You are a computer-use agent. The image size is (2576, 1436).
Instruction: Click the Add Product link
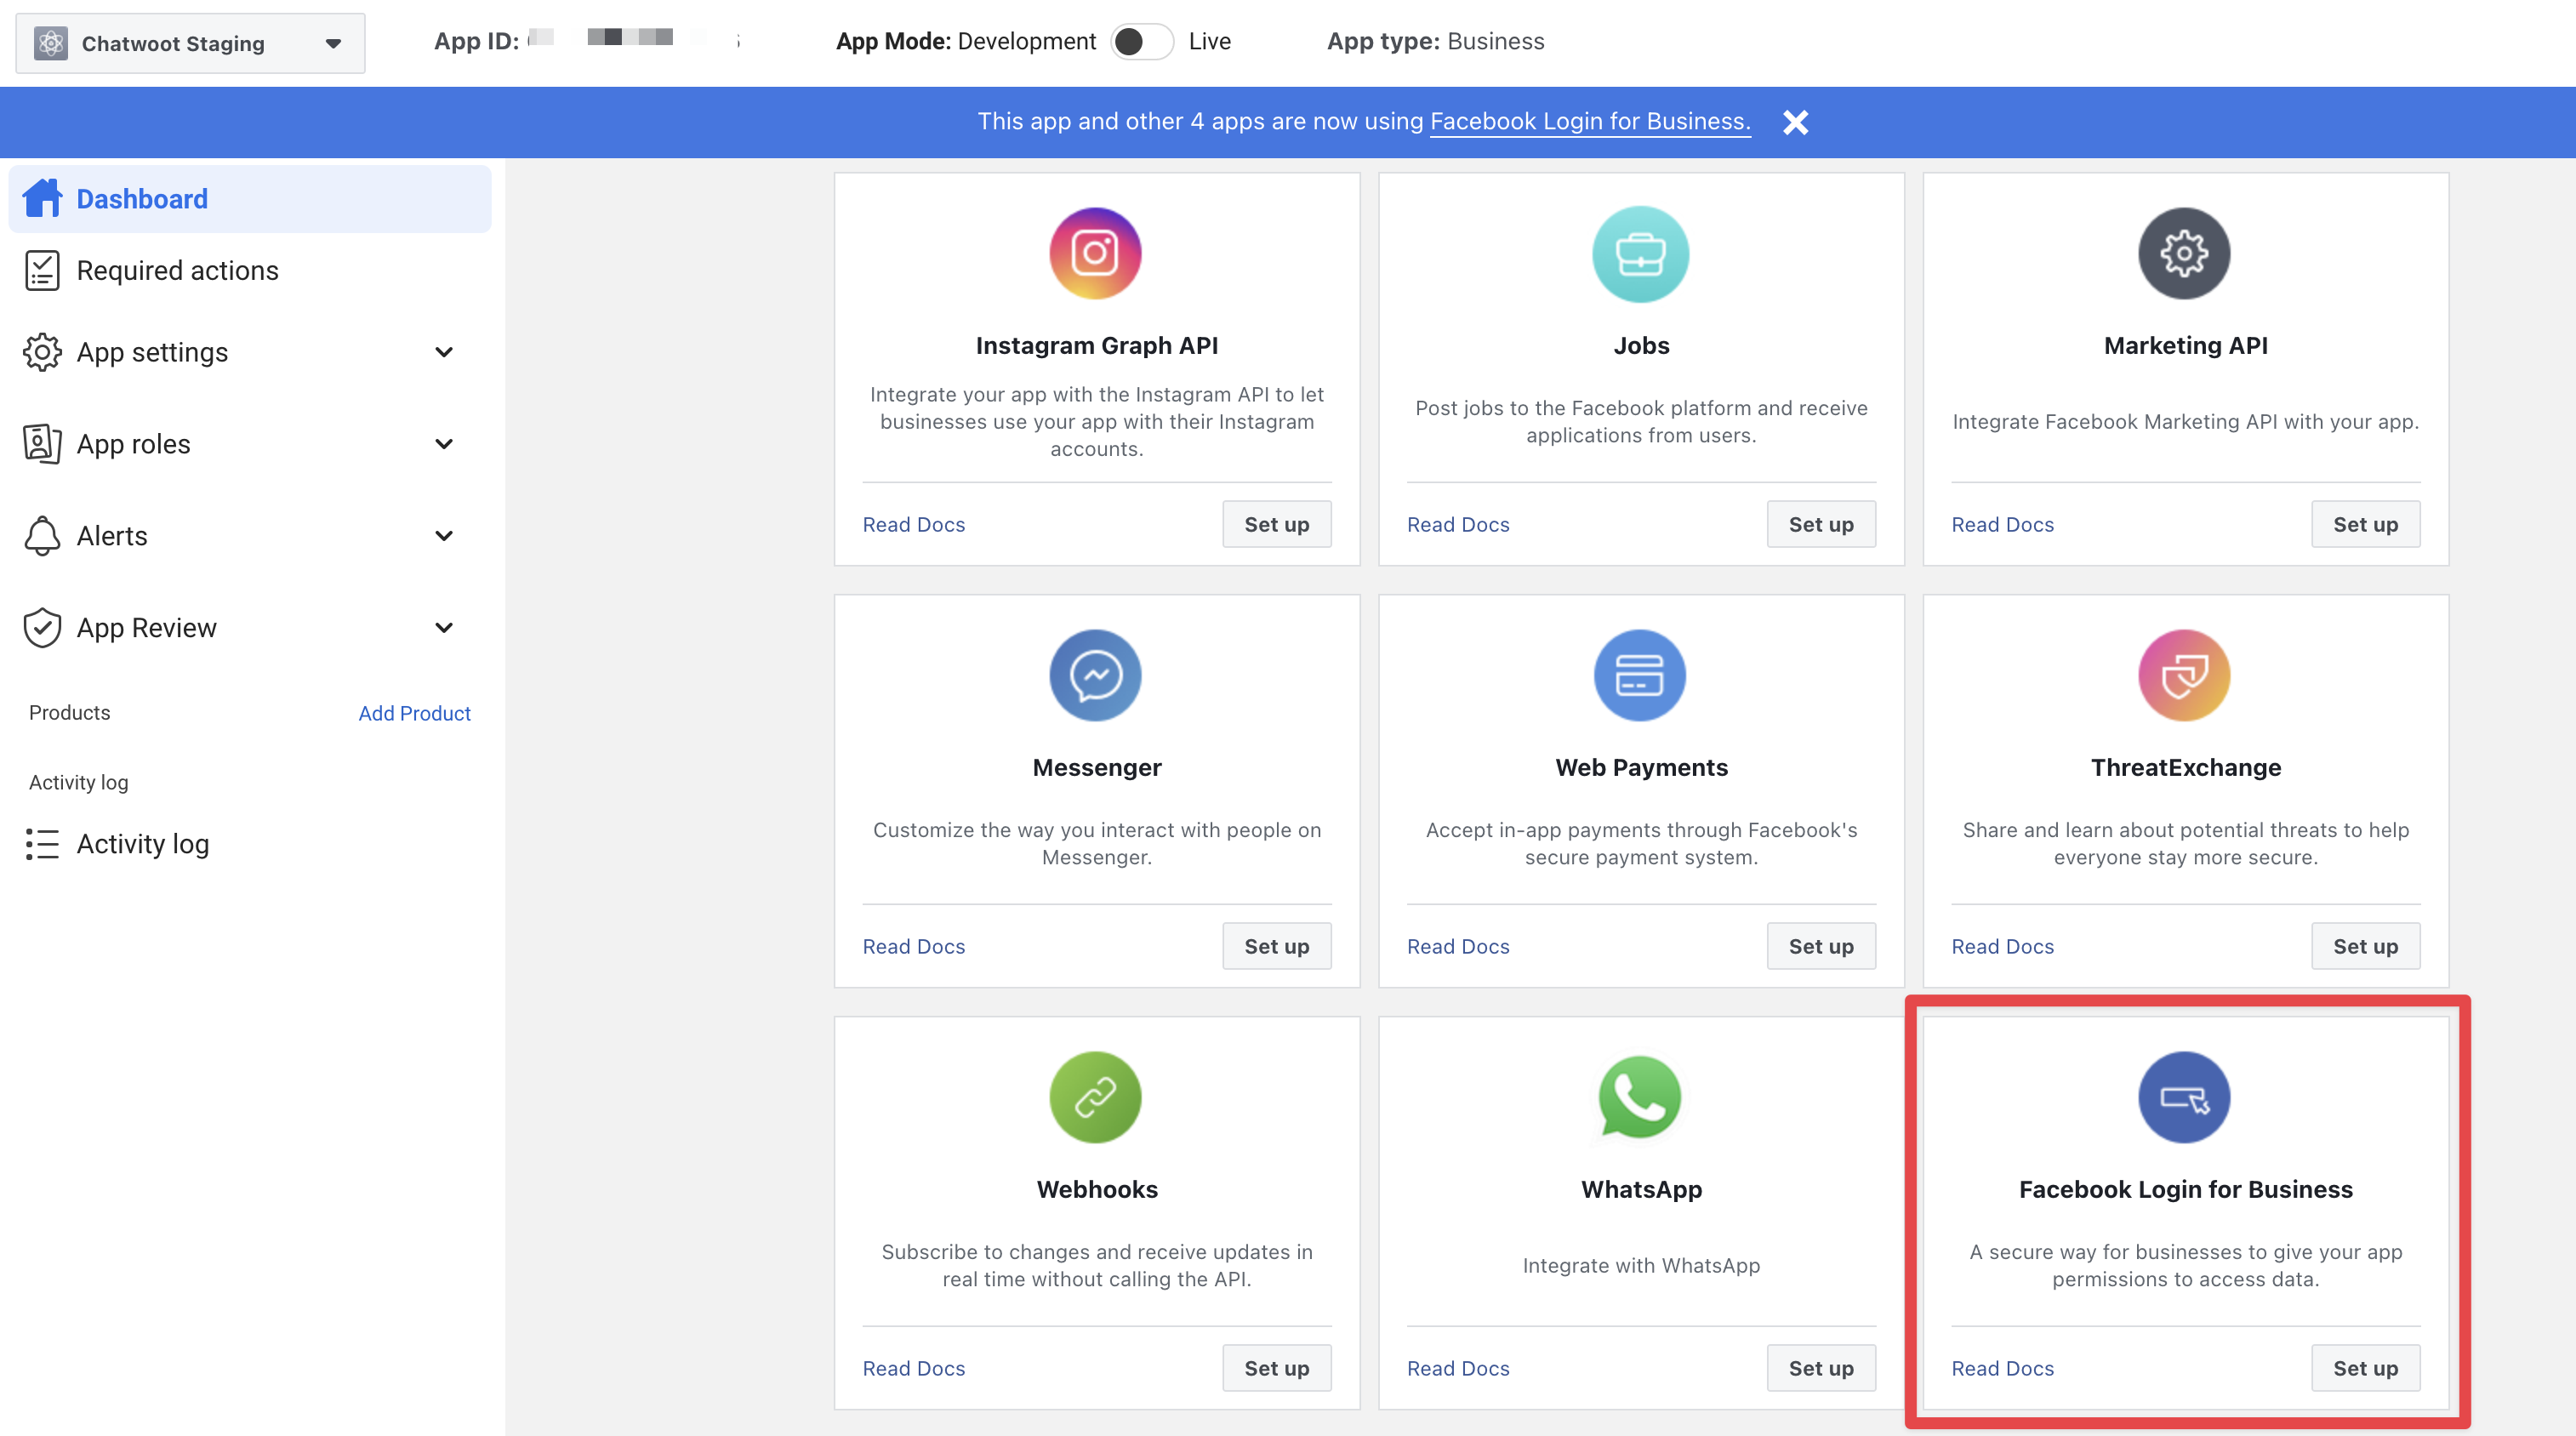coord(413,713)
